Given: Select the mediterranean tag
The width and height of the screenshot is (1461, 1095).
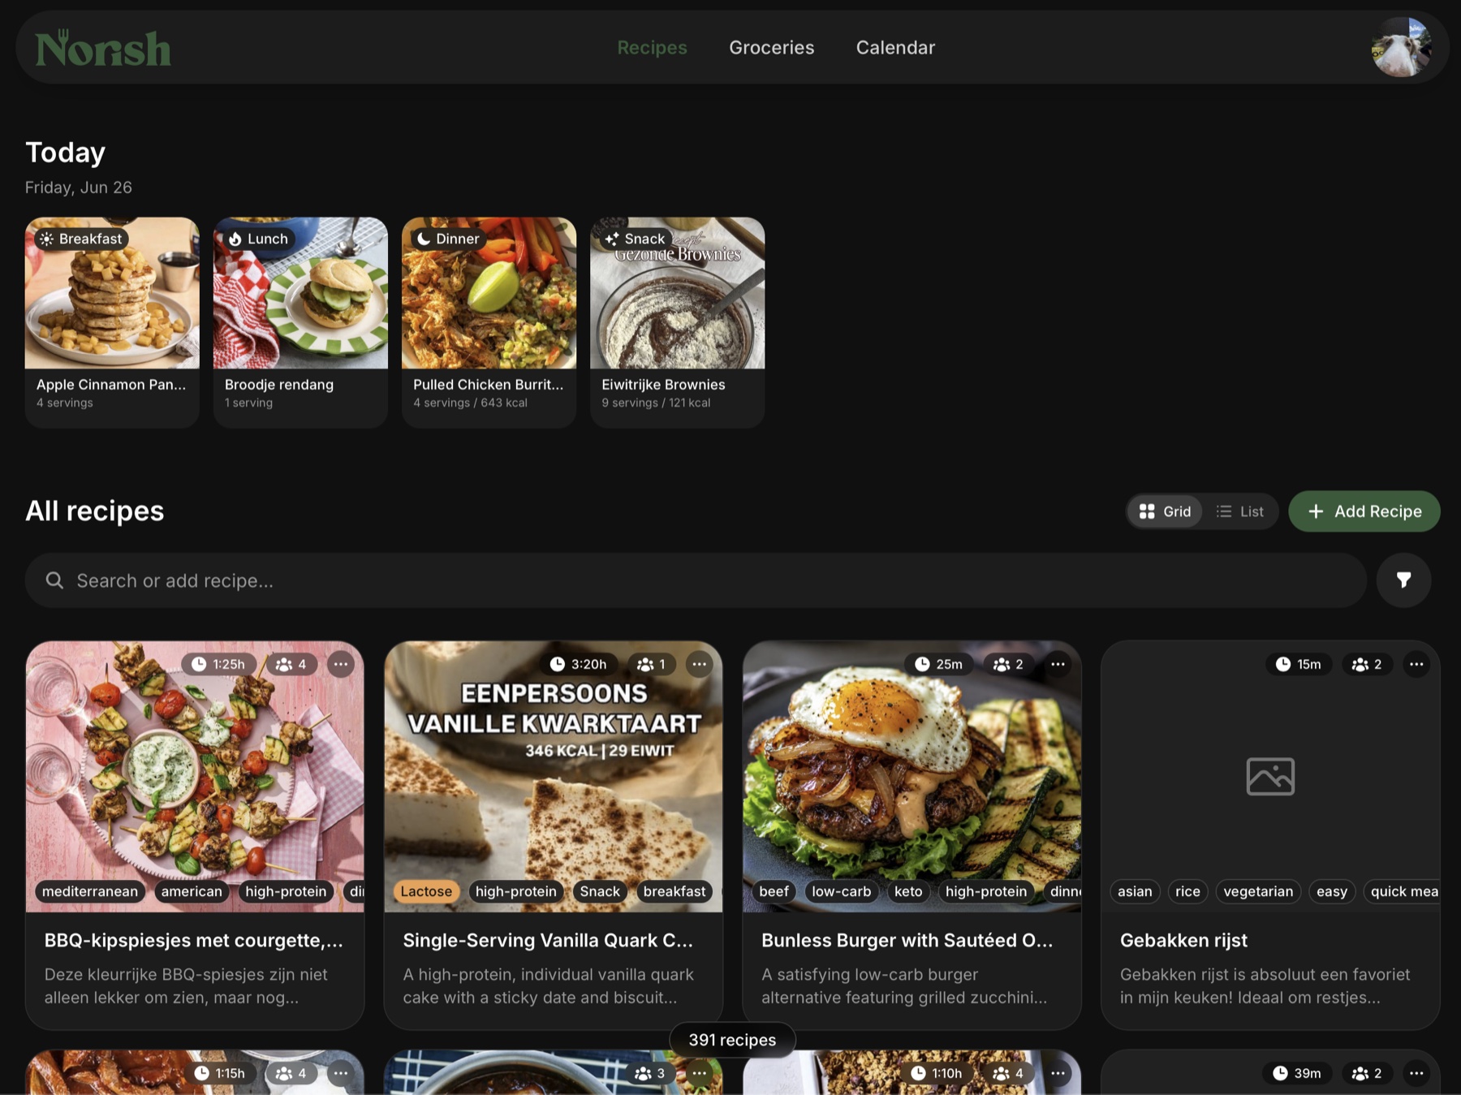Looking at the screenshot, I should pyautogui.click(x=90, y=891).
